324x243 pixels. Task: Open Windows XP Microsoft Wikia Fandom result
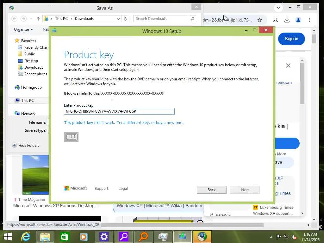pyautogui.click(x=159, y=206)
